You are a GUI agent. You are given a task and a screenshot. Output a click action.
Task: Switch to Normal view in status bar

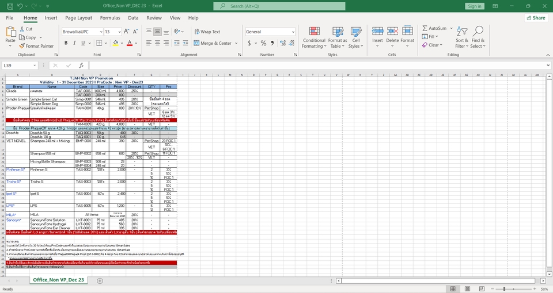click(453, 289)
